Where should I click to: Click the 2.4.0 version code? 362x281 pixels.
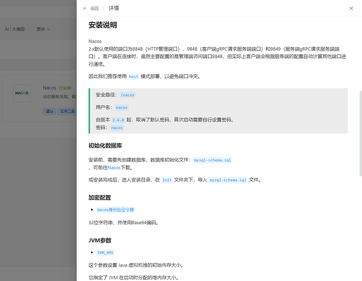coord(118,120)
